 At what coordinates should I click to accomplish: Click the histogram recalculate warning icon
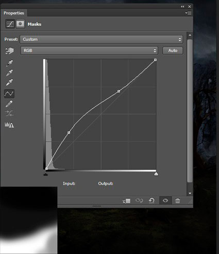(9, 125)
